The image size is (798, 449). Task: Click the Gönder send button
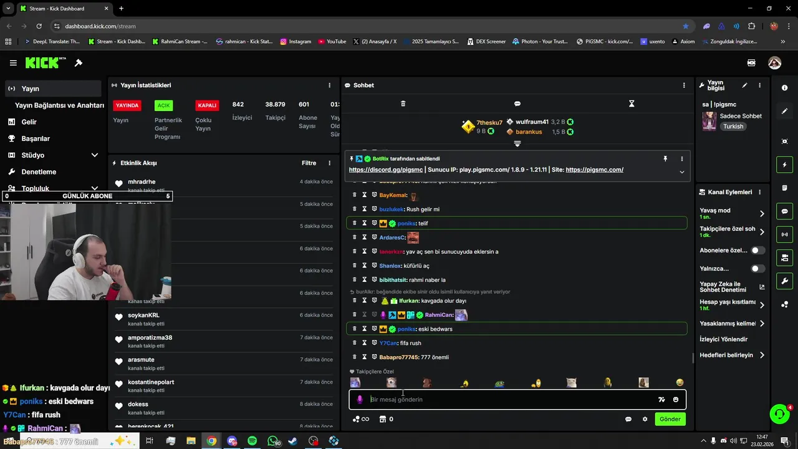tap(670, 419)
